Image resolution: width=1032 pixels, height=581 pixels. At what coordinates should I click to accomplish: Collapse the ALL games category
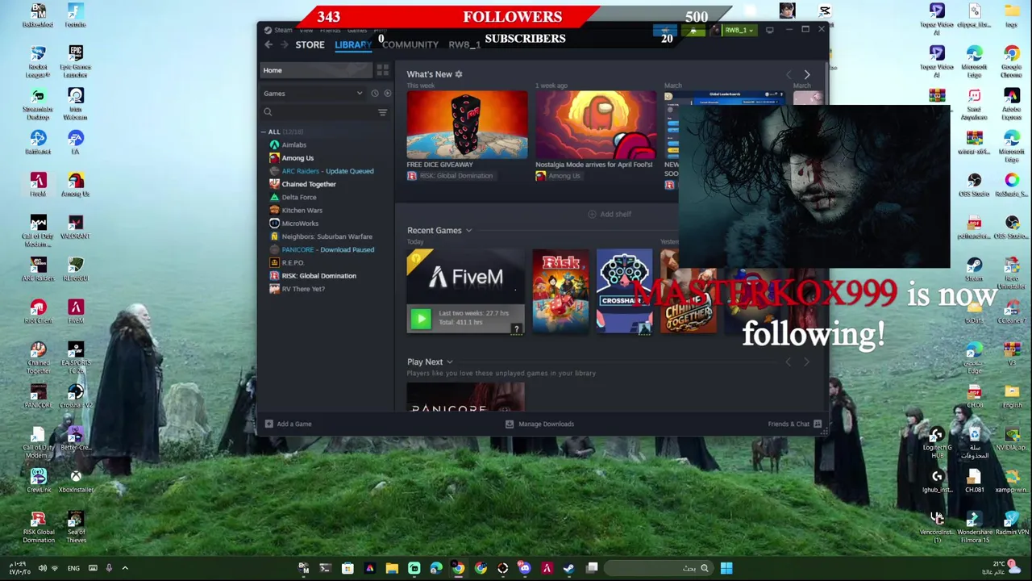264,132
